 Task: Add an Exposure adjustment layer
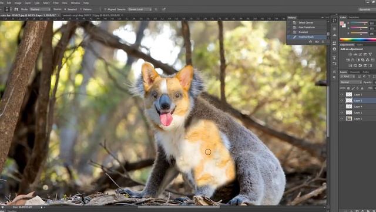[365, 54]
